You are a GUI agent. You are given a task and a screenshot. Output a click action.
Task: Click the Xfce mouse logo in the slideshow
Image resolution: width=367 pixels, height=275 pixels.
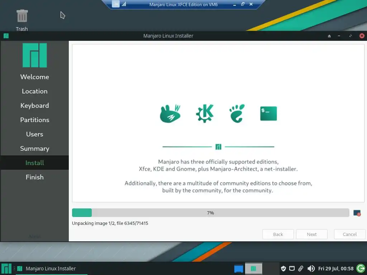[x=170, y=114]
